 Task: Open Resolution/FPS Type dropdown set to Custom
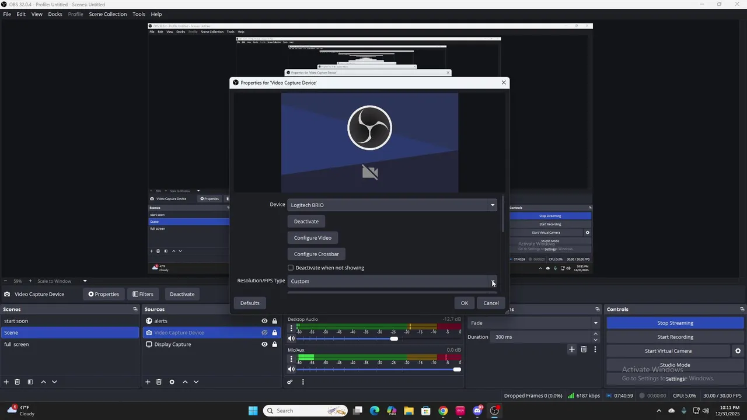[x=392, y=281]
